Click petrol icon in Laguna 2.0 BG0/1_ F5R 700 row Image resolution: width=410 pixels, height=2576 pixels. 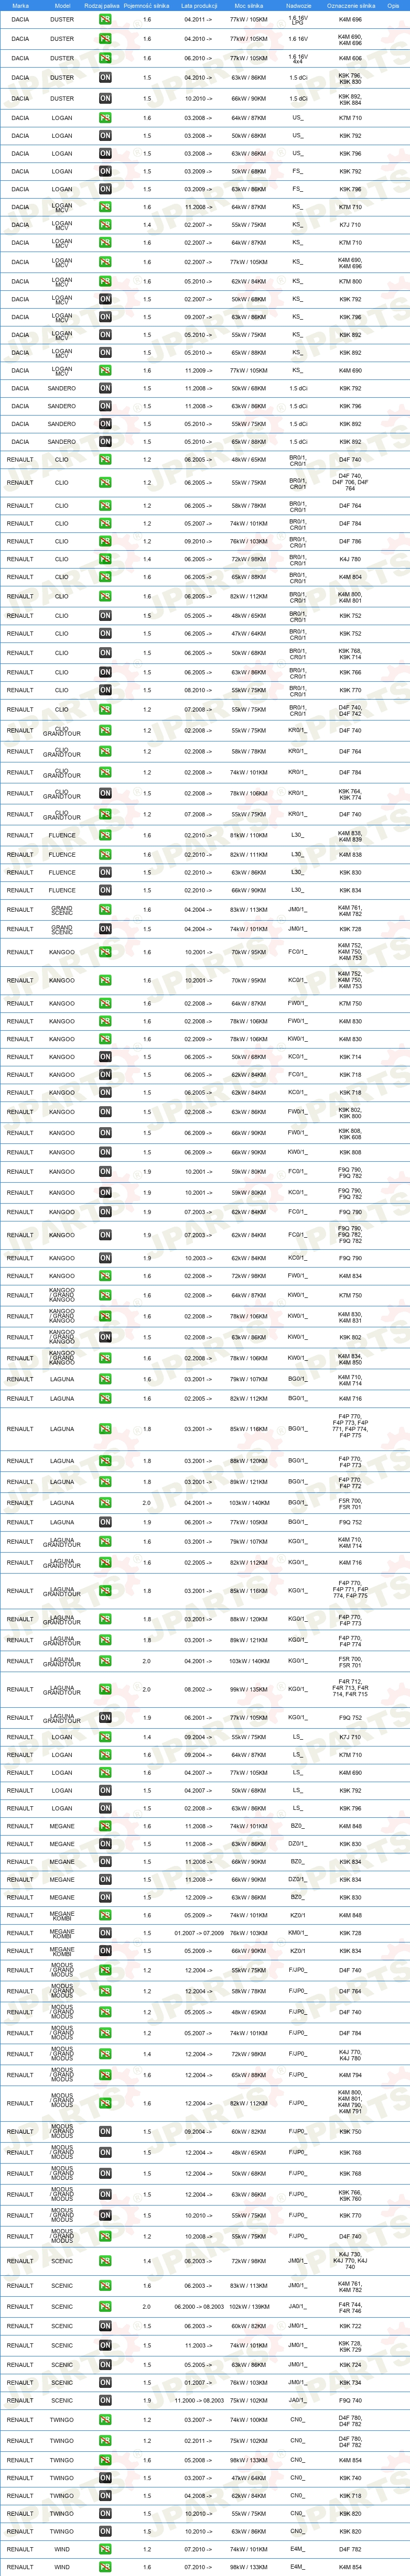click(105, 1502)
